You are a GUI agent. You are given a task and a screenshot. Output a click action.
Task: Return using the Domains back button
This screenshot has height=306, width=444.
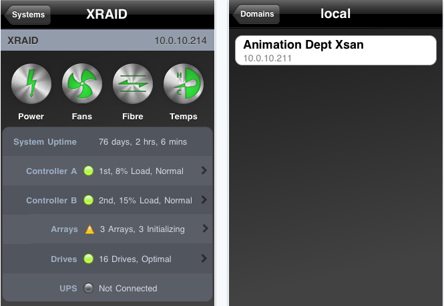point(256,14)
